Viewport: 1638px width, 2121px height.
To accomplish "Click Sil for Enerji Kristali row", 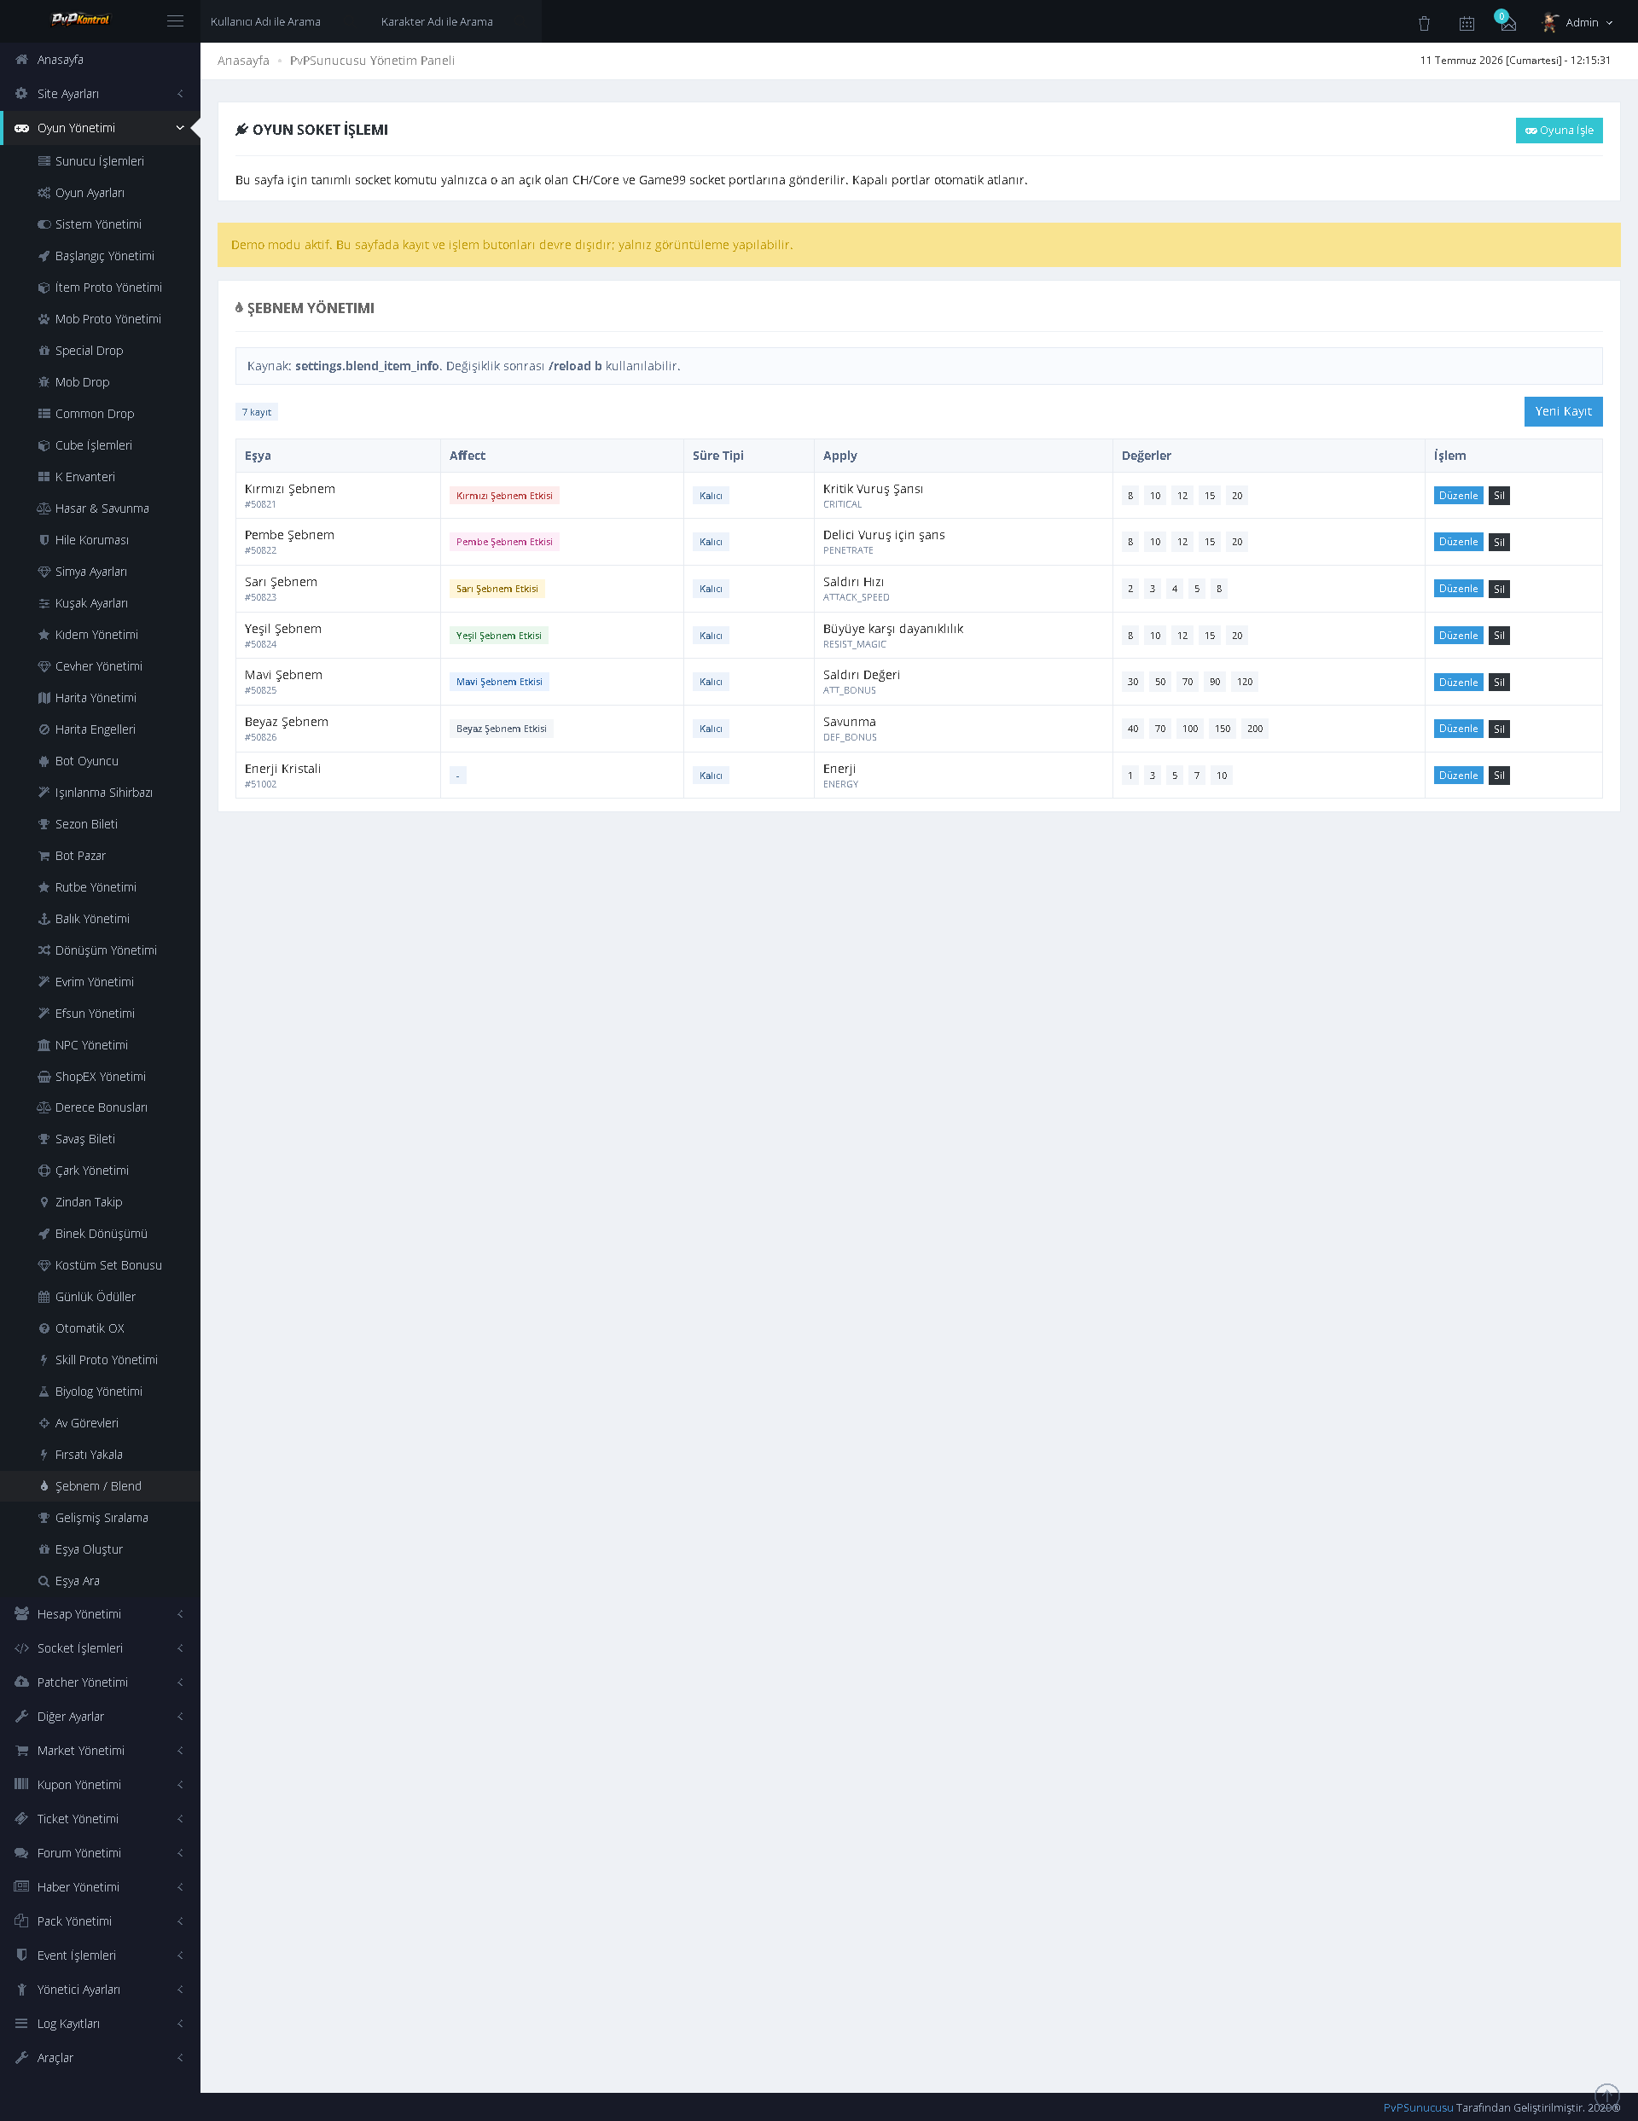I will click(1498, 775).
